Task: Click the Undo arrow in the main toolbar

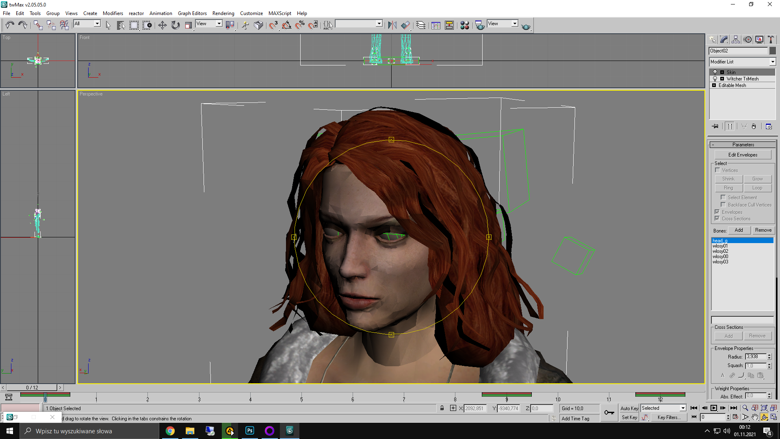Action: tap(9, 25)
